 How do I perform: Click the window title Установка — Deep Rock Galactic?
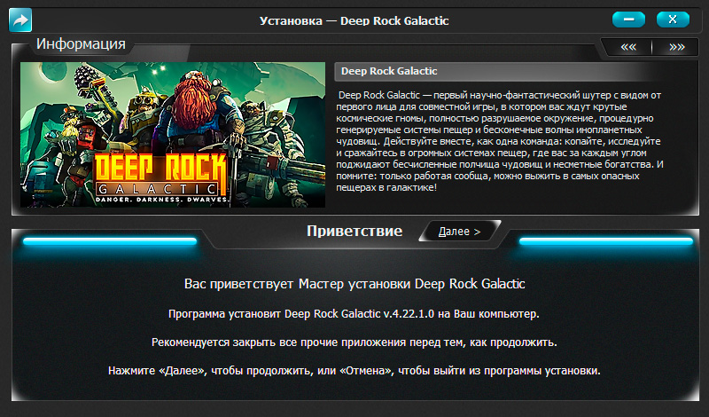pos(354,20)
